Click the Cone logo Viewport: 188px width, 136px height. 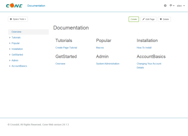pos(14,6)
